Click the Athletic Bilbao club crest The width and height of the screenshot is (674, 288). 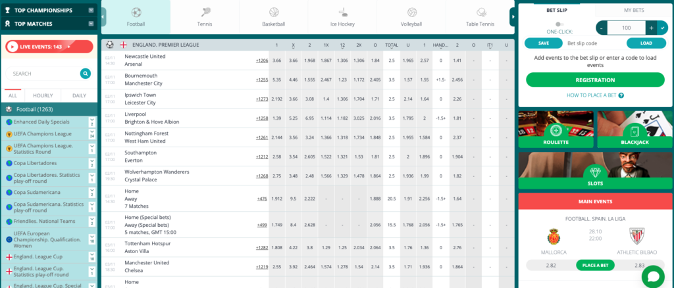tap(637, 237)
